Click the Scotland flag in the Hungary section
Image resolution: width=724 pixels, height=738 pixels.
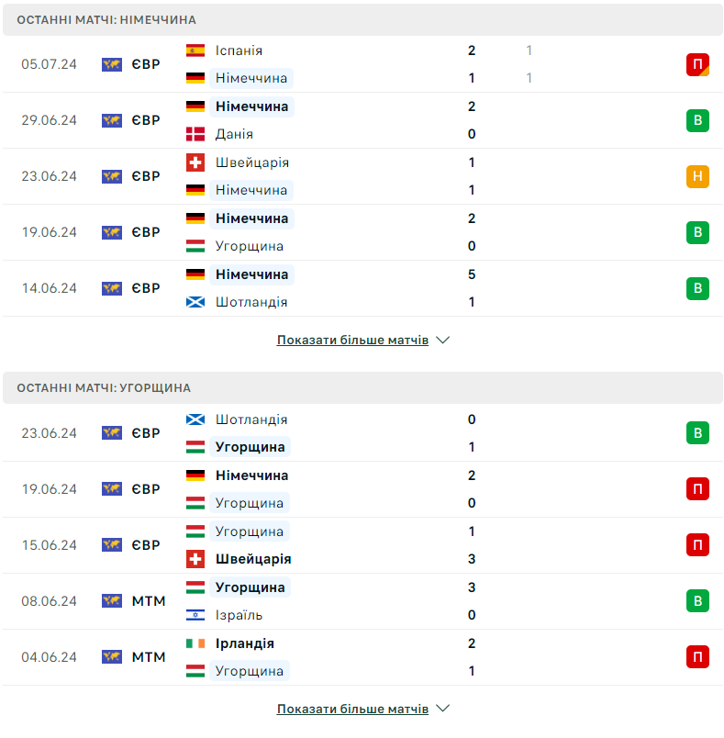[x=195, y=419]
